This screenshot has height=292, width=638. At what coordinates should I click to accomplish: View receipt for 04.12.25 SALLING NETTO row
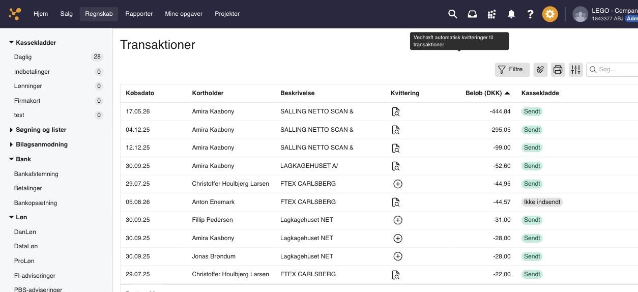[x=396, y=130]
